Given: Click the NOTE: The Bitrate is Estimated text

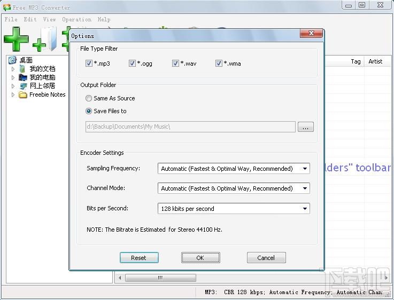Looking at the screenshot, I should [154, 230].
